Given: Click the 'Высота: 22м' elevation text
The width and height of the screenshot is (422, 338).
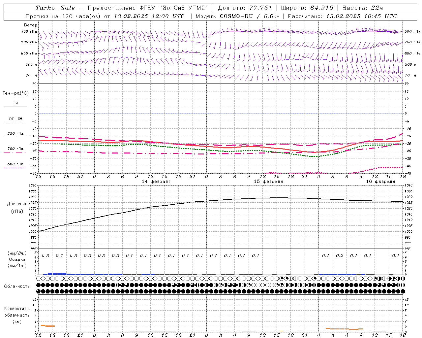Looking at the screenshot, I should (x=363, y=8).
